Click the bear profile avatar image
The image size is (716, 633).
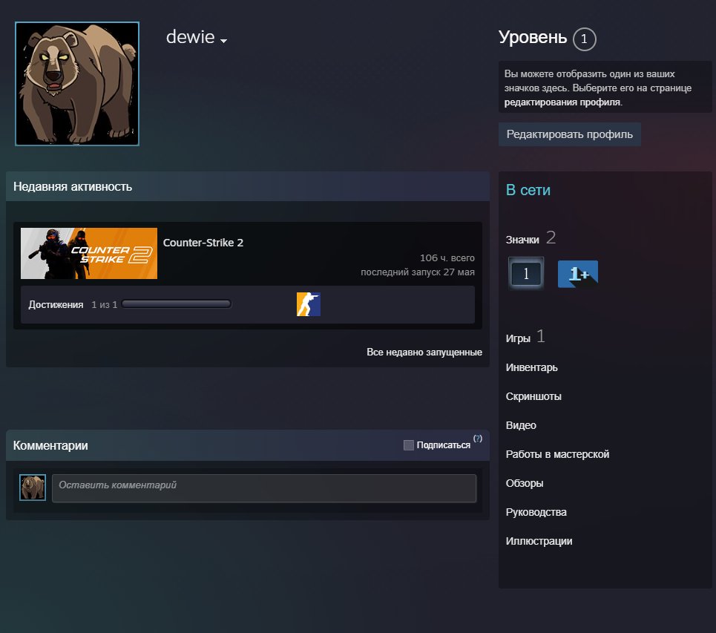click(77, 84)
